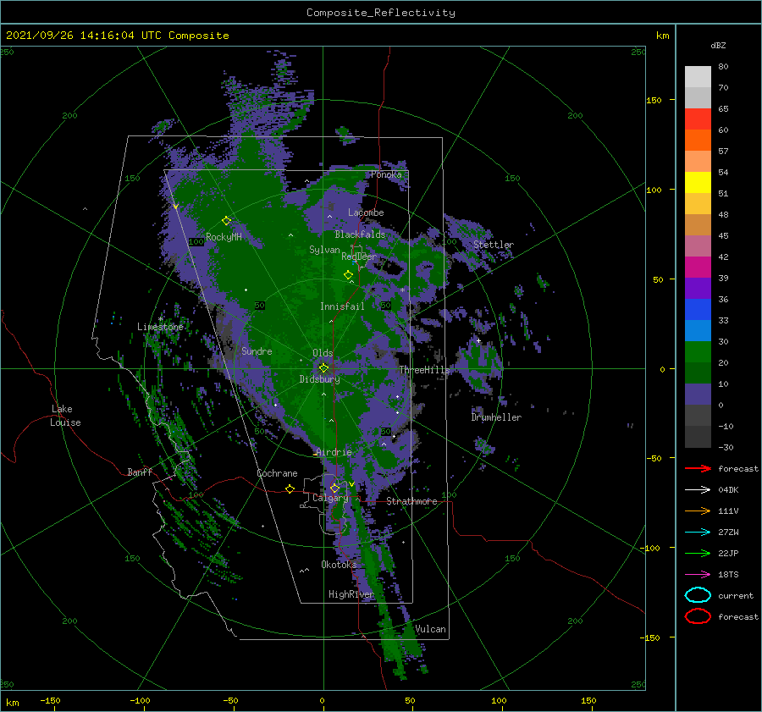Select the light gray 70-80 dBZ swatch
Viewport: 762px width, 712px height.
click(x=698, y=77)
